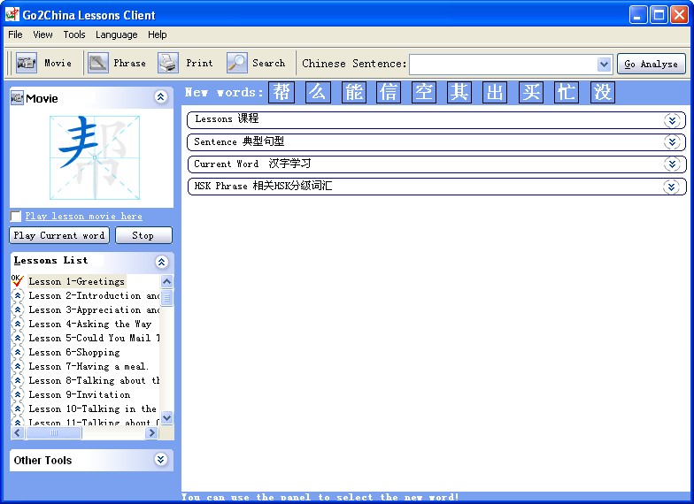Click the Go Analyse button
The height and width of the screenshot is (504, 694).
click(652, 64)
